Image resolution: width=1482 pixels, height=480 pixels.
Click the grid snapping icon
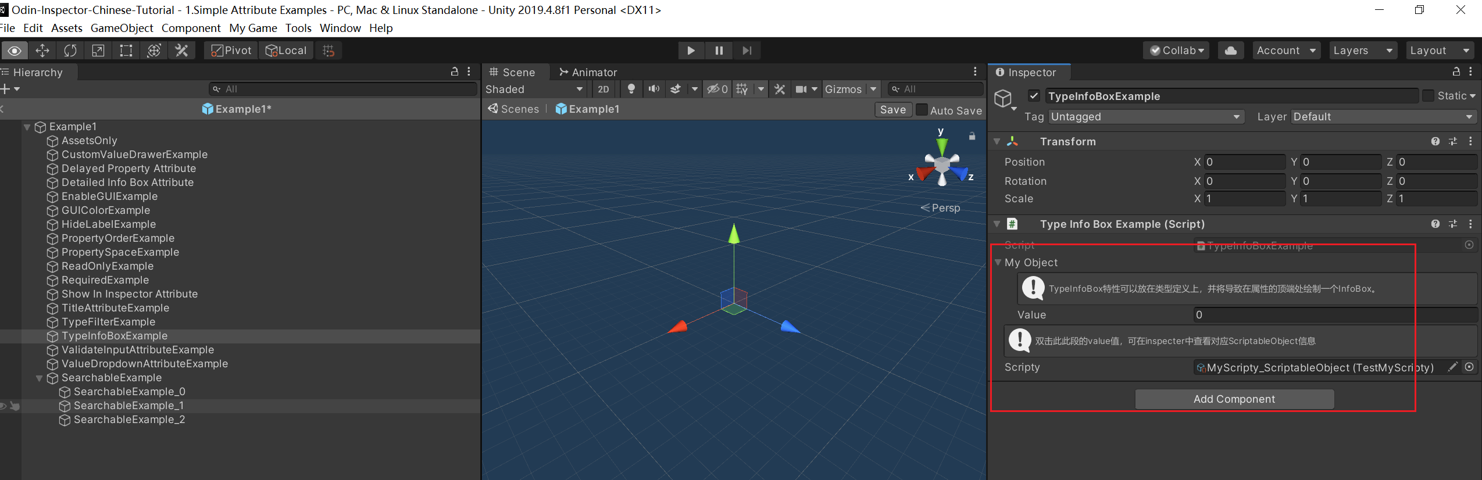(328, 51)
